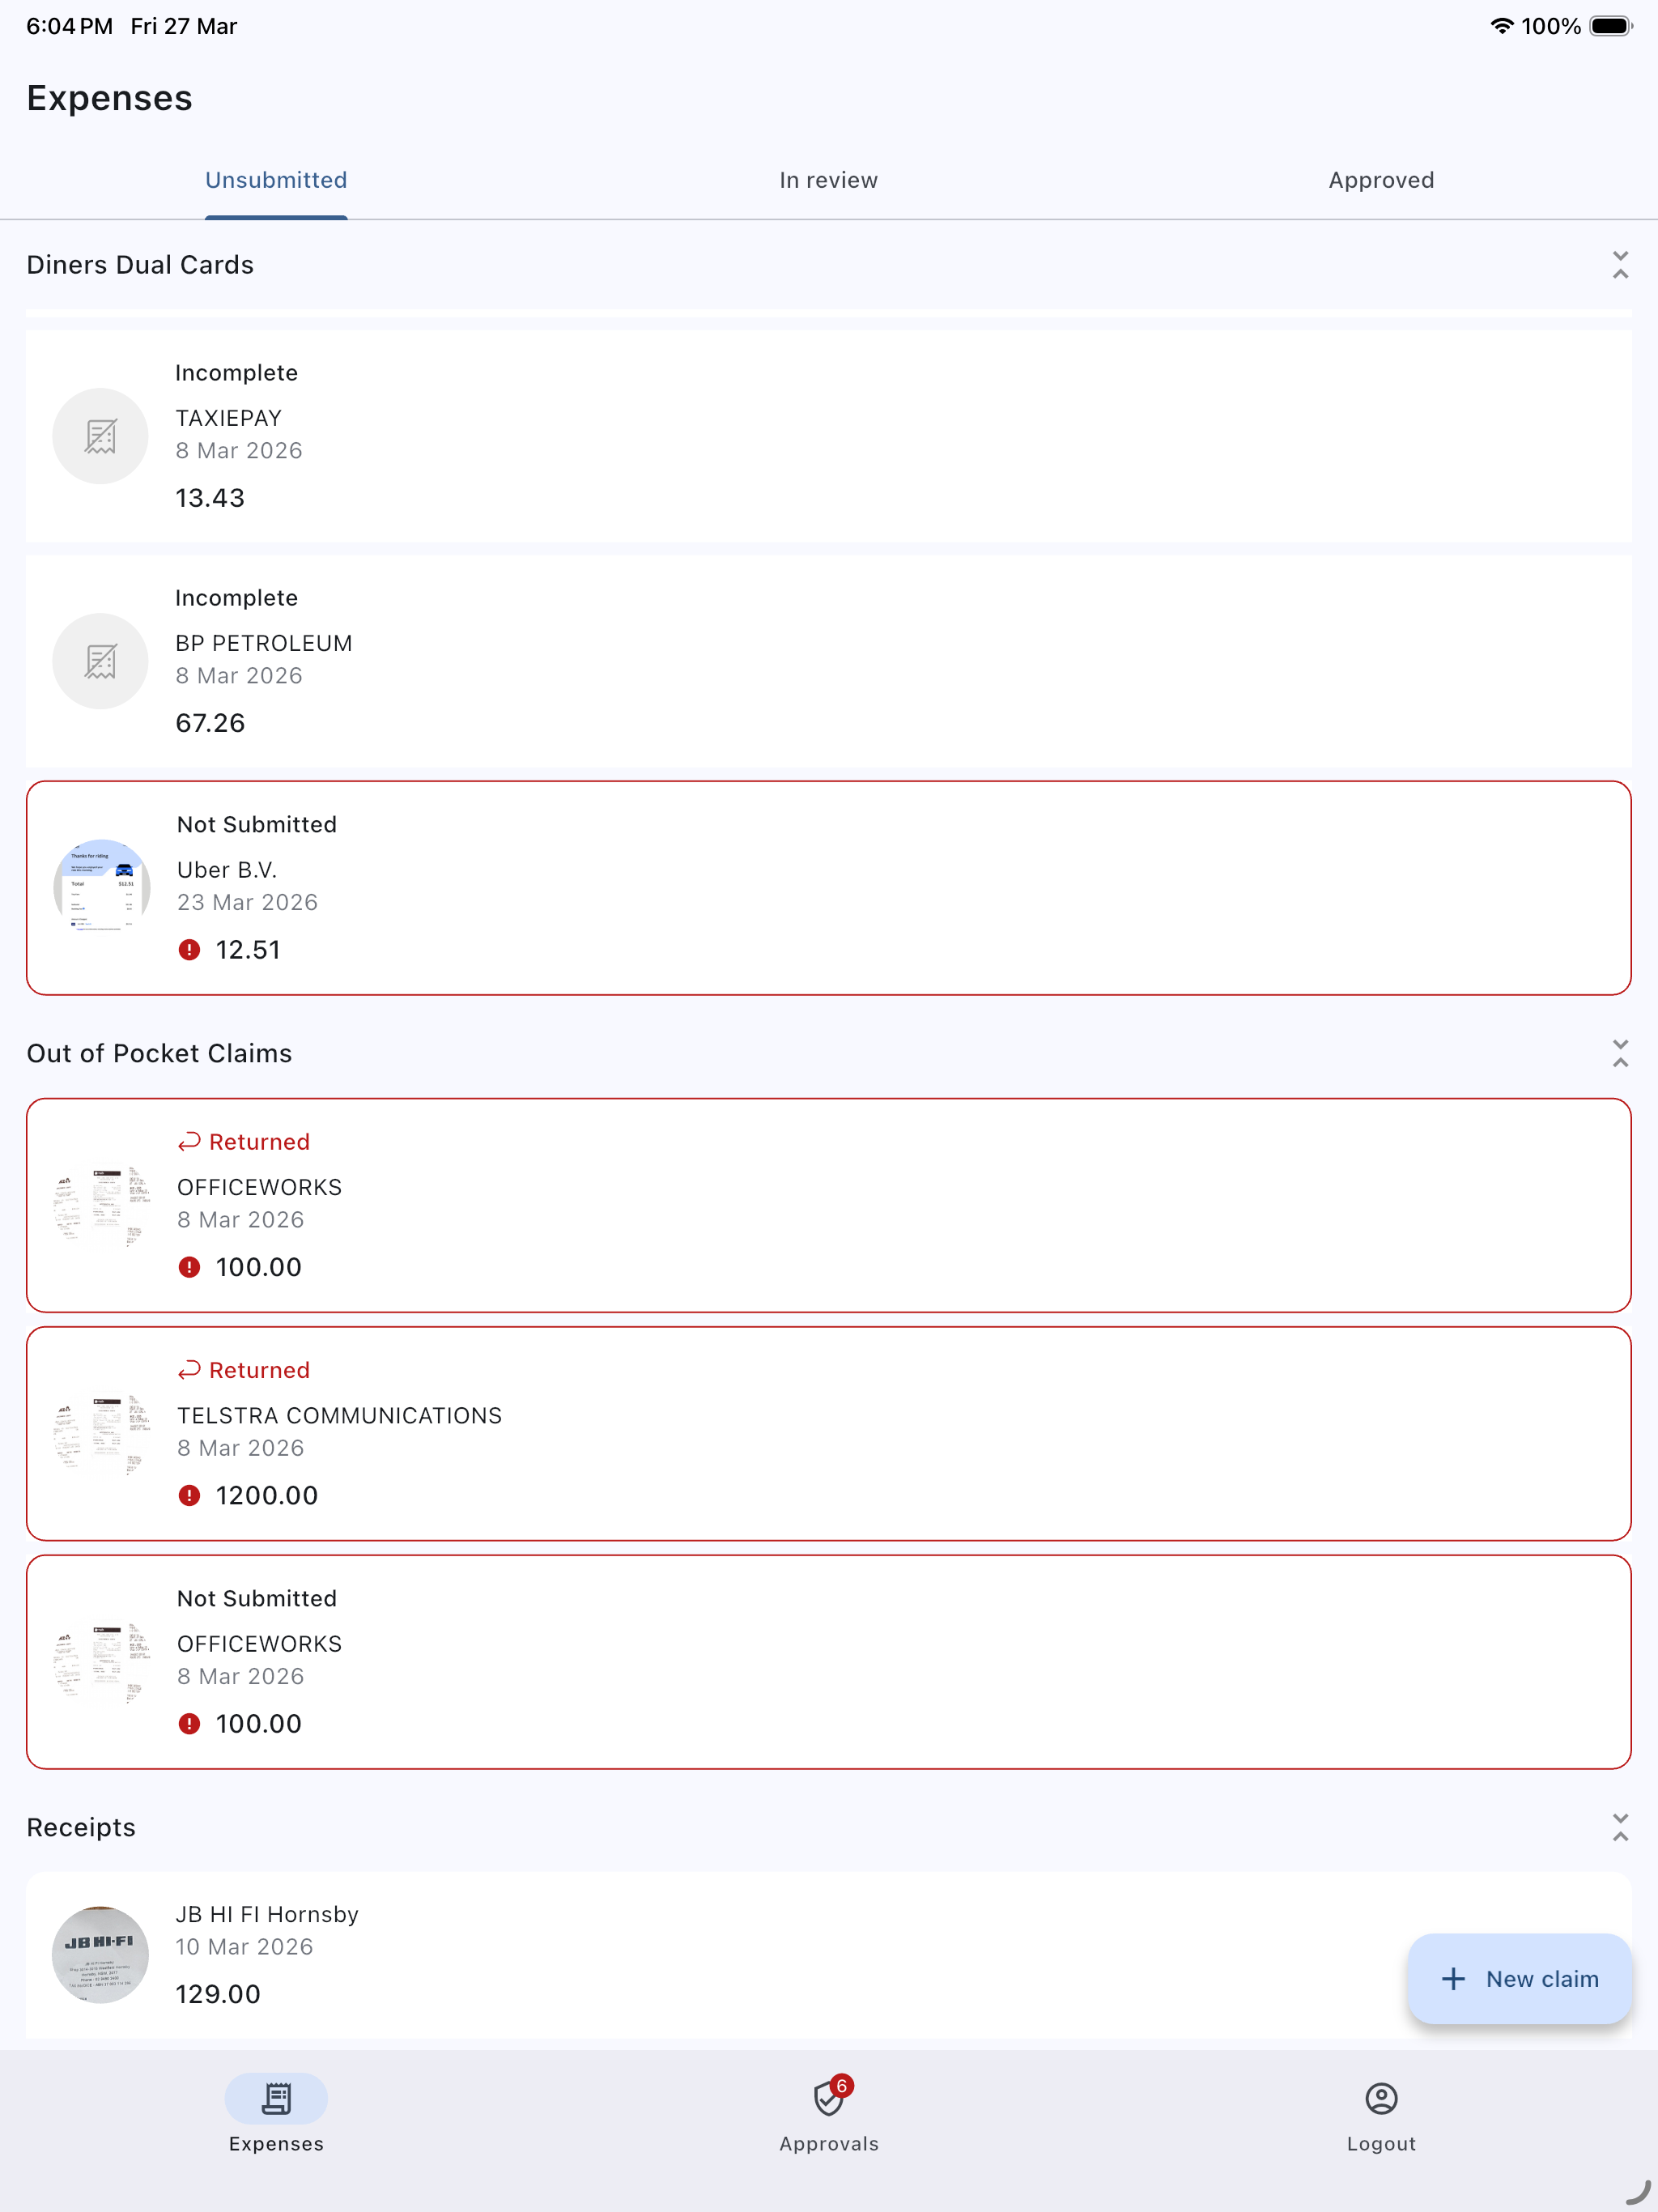Tap the Logout profile icon
Viewport: 1658px width, 2212px height.
[x=1381, y=2098]
